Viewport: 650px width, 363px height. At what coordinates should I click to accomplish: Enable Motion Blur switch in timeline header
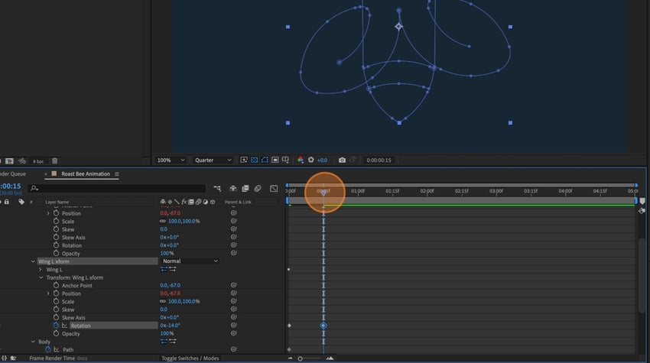(x=258, y=188)
